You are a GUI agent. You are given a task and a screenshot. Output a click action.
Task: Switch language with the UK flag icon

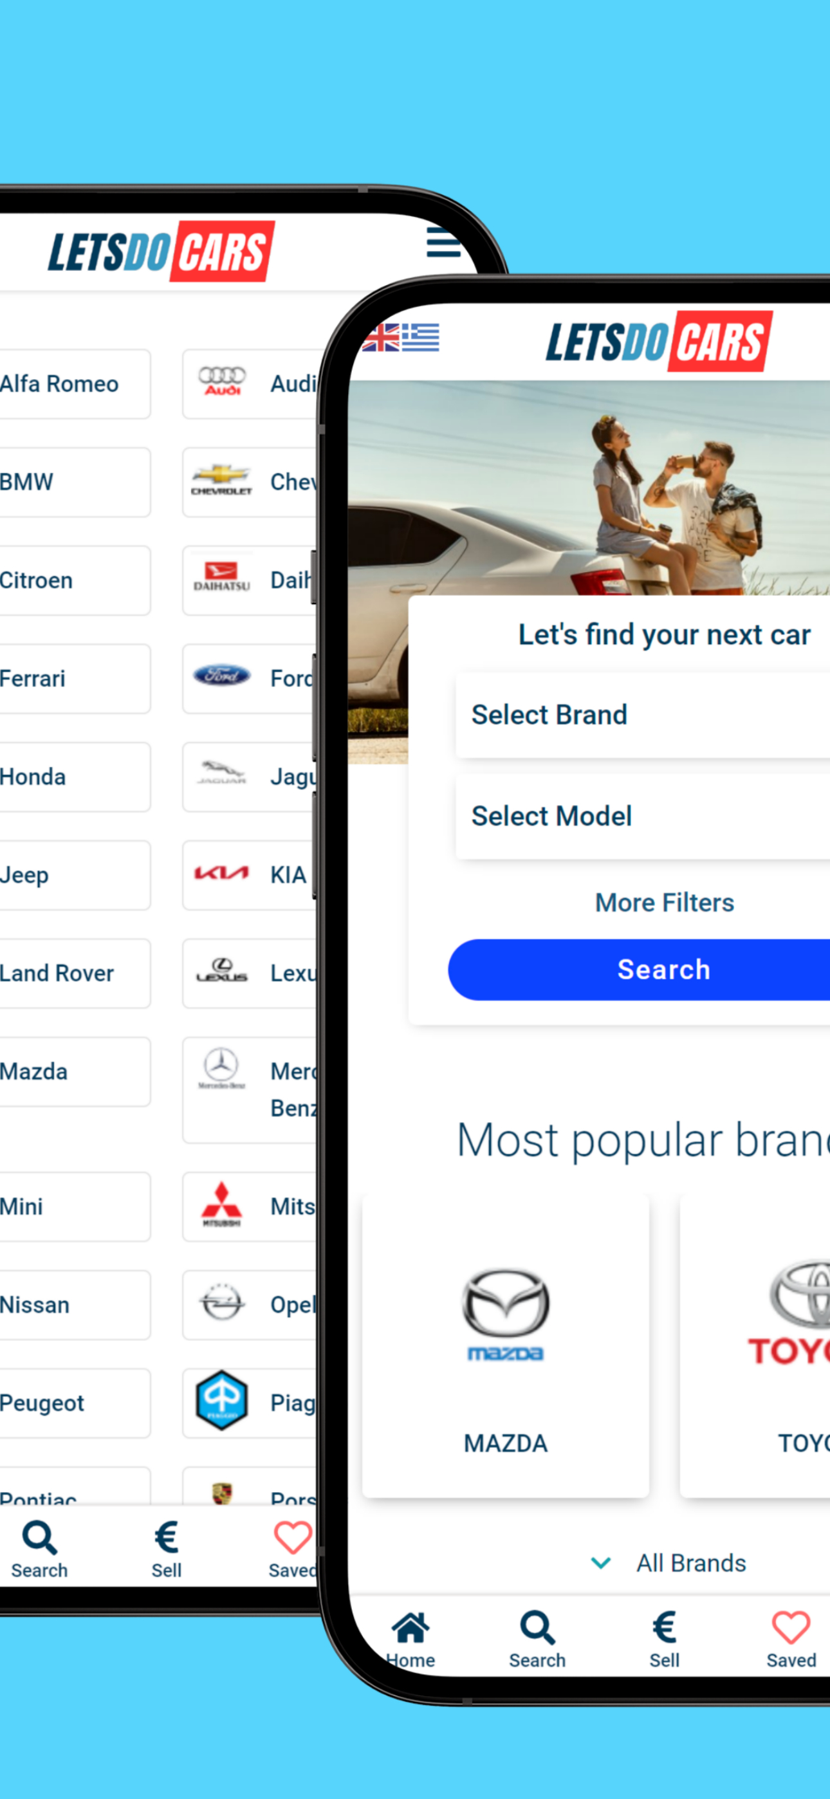click(x=381, y=337)
